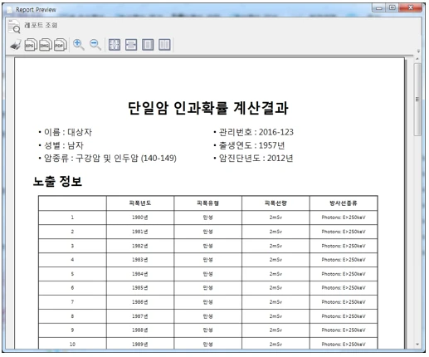This screenshot has height=357, width=429.
Task: Click the 노출 정보 heading
Action: click(57, 181)
